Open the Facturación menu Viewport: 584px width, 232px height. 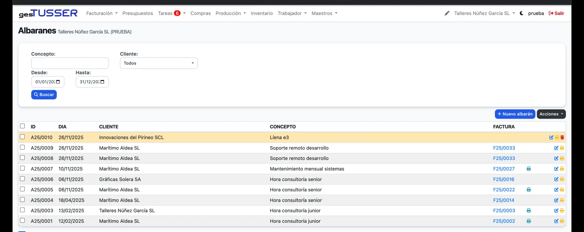[102, 13]
